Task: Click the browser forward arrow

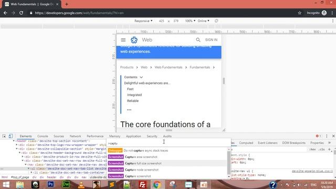Action: (13, 13)
